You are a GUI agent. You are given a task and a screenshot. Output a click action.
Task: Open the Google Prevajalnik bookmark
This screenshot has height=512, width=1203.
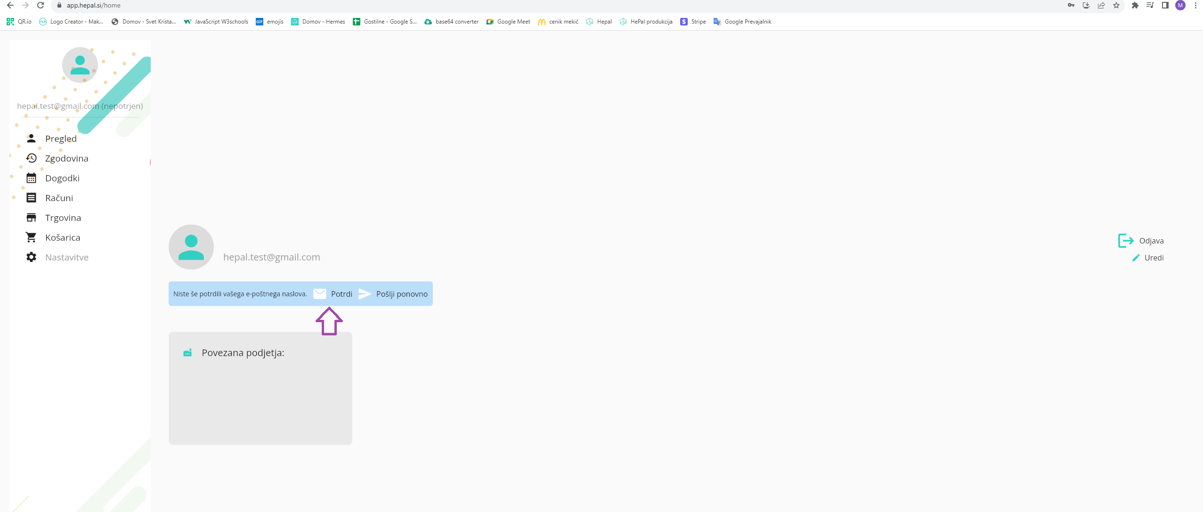[742, 22]
